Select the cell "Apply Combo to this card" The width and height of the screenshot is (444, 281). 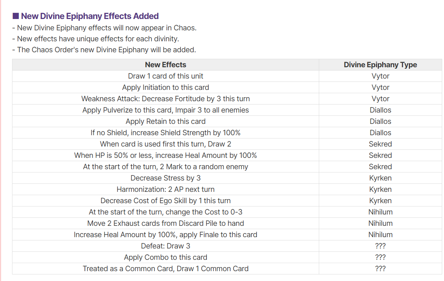pos(165,257)
